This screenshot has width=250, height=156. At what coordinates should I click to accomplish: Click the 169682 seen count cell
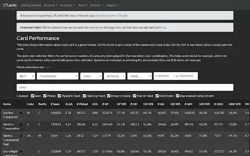coord(56,113)
